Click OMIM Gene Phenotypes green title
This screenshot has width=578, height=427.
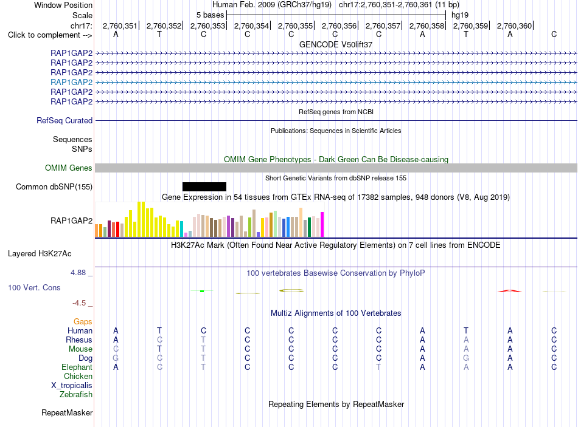coord(336,159)
